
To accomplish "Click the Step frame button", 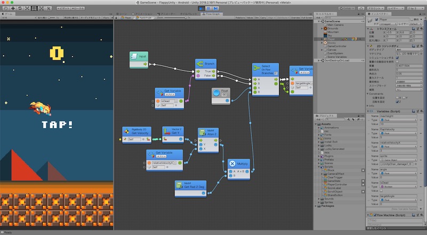I will coord(216,9).
